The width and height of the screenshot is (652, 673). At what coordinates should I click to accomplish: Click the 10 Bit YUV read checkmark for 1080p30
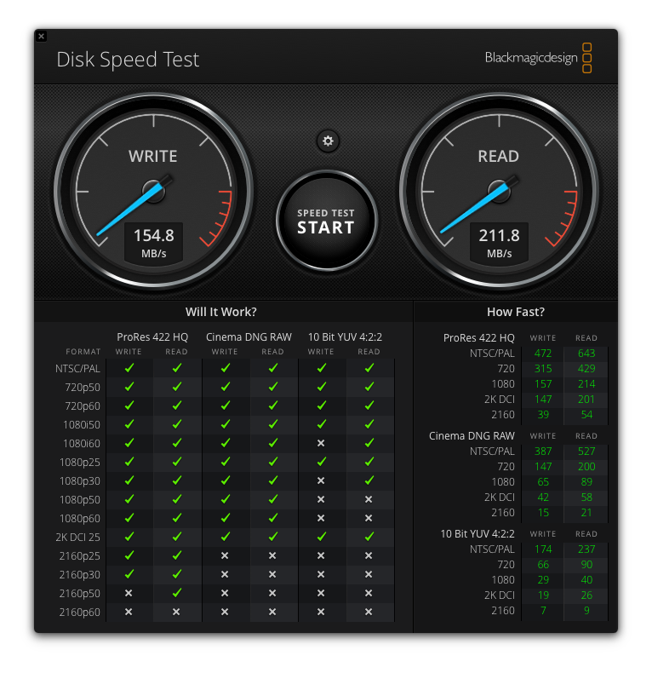point(369,480)
